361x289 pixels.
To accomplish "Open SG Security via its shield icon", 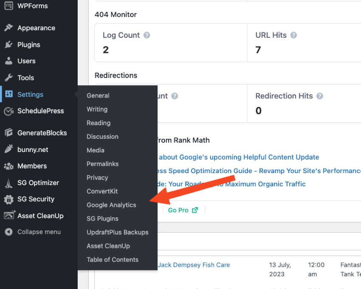I will pyautogui.click(x=9, y=199).
